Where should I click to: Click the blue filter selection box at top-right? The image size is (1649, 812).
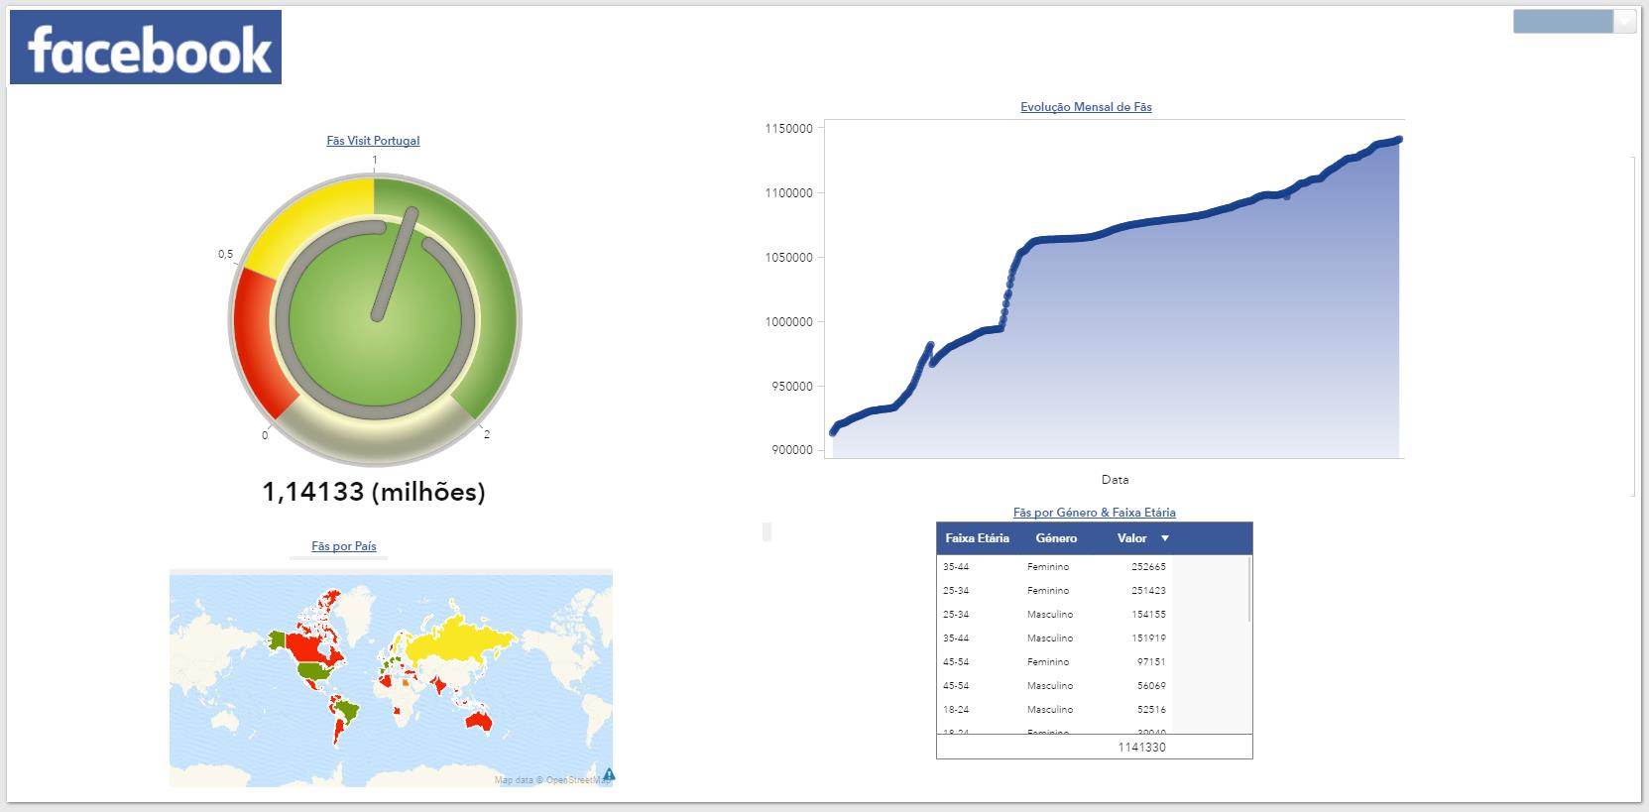[1563, 22]
